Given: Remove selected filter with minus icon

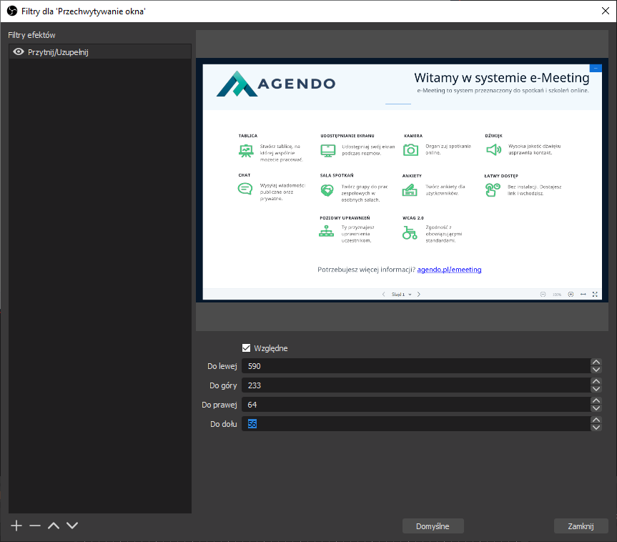Looking at the screenshot, I should 35,526.
